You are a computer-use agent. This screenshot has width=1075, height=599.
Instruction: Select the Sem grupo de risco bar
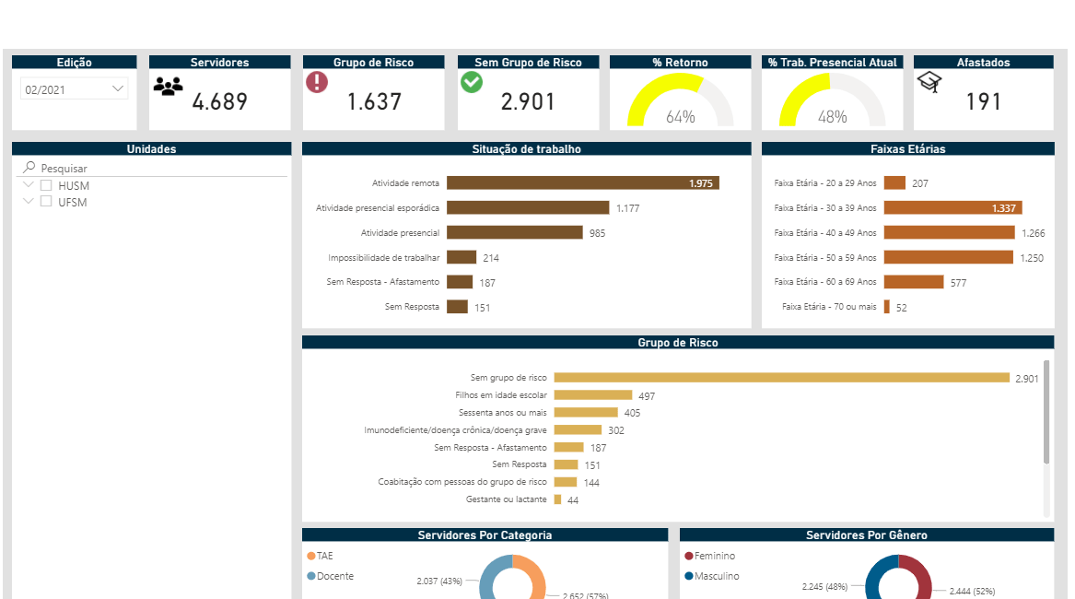pyautogui.click(x=781, y=377)
